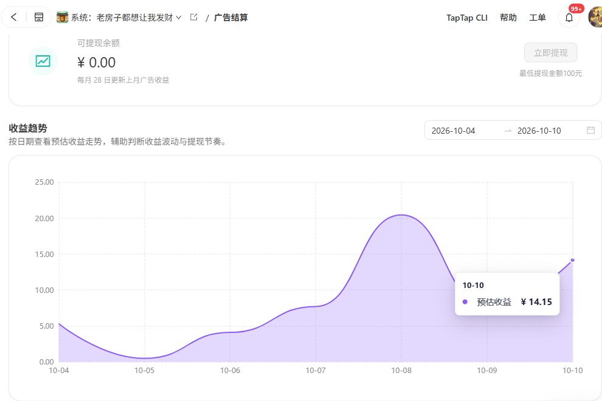Click the 10-07 x-axis label
The height and width of the screenshot is (401, 602).
[316, 370]
